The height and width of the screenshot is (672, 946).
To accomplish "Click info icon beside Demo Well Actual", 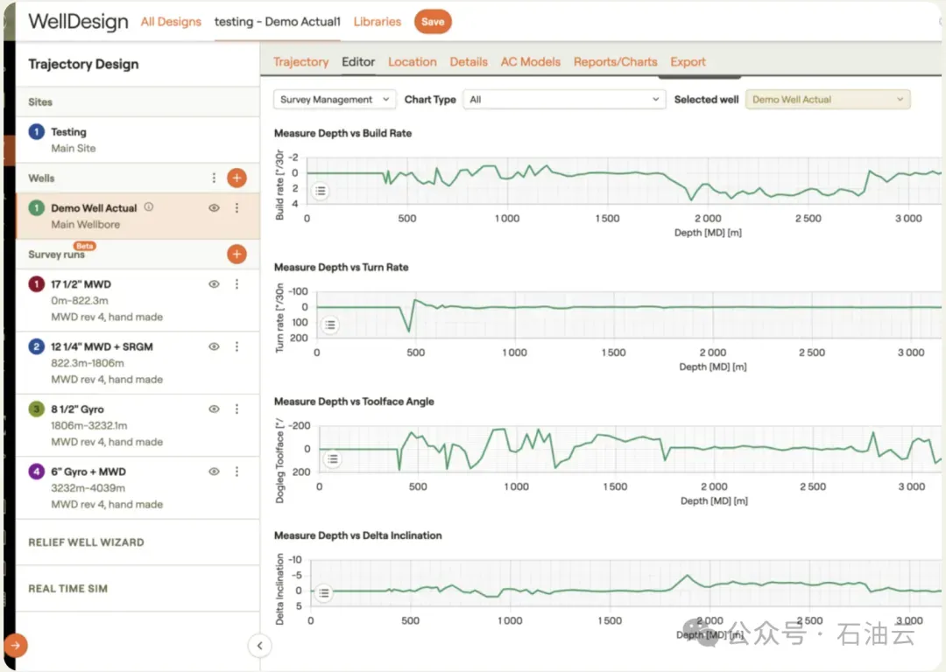I will (x=148, y=206).
